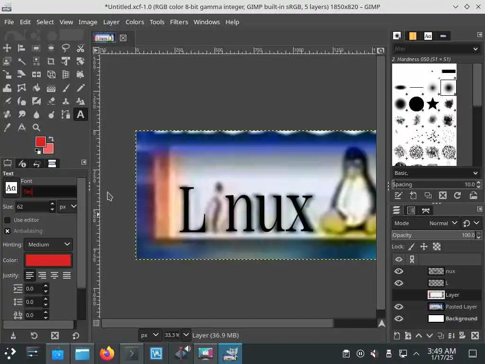Refresh brushes in the brush panel
485x364 pixels.
458,195
